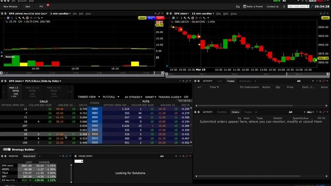331x186 pixels.
Task: Click the 3920 strike cell
Action: (95, 143)
